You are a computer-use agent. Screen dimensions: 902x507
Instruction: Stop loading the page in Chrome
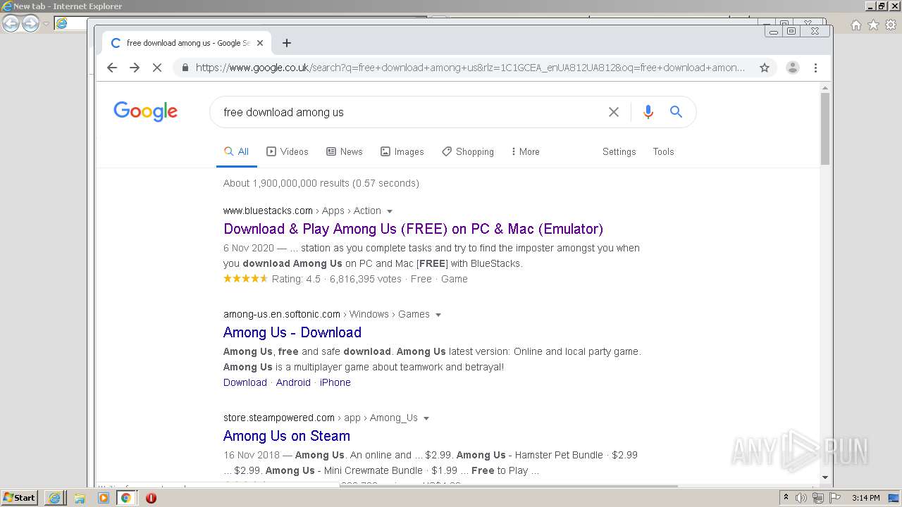(x=157, y=68)
